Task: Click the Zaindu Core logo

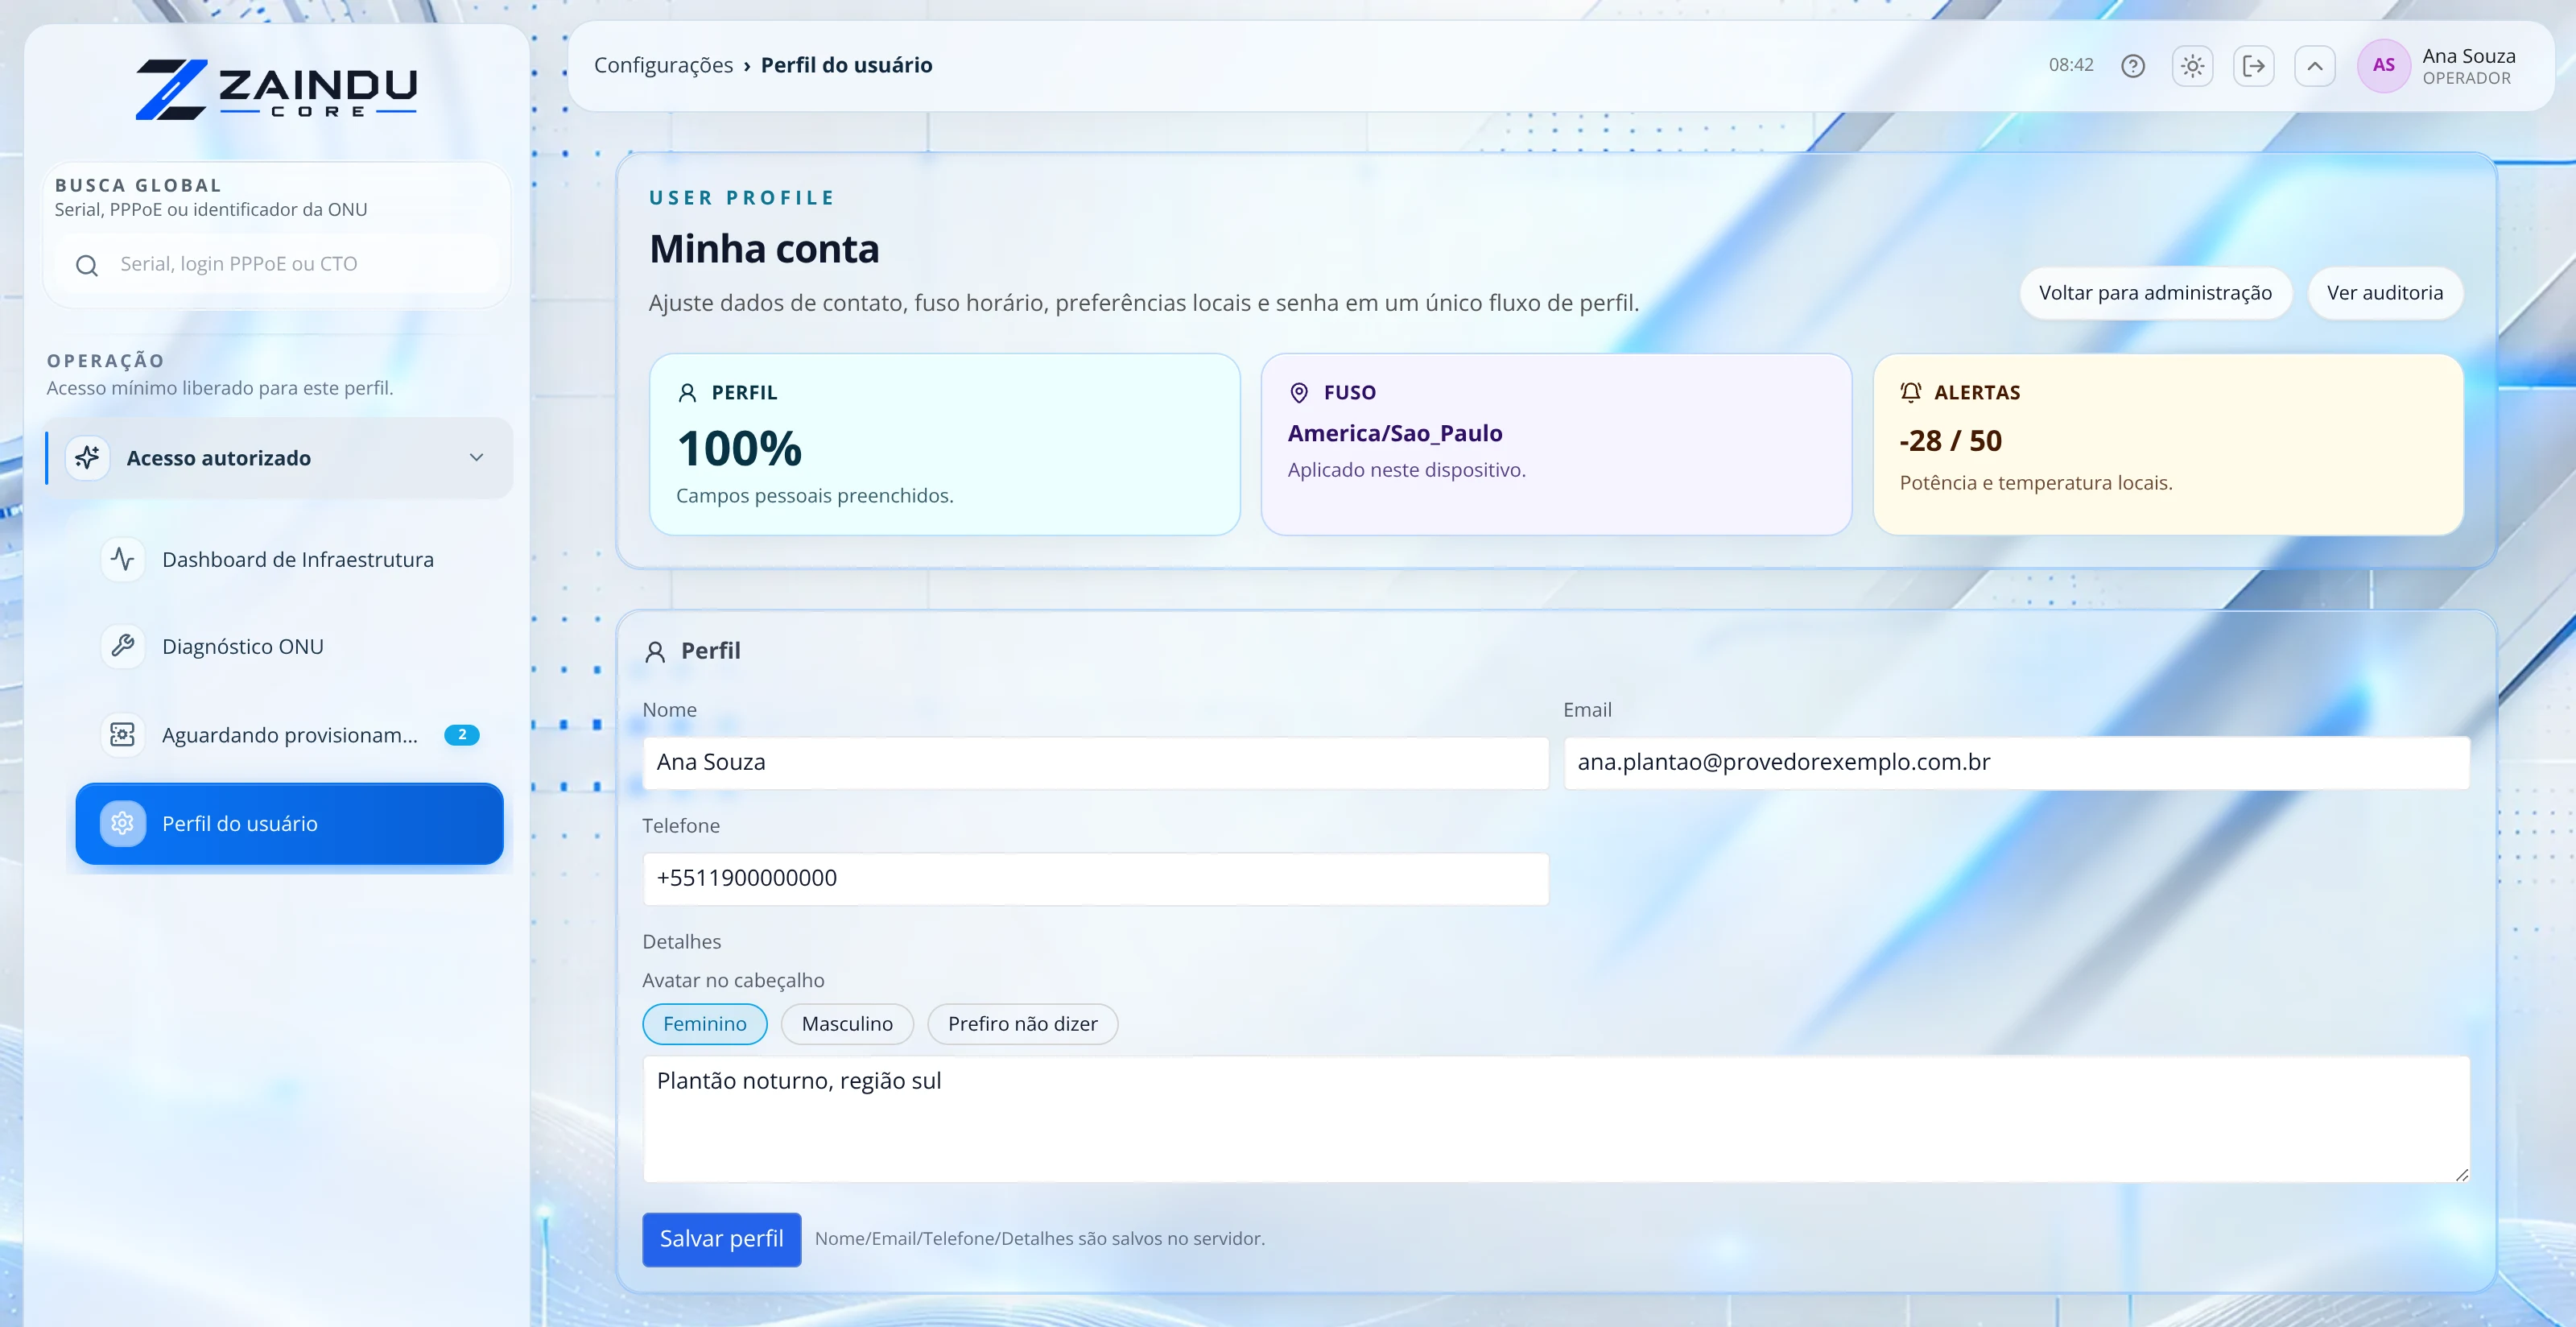Action: point(277,89)
